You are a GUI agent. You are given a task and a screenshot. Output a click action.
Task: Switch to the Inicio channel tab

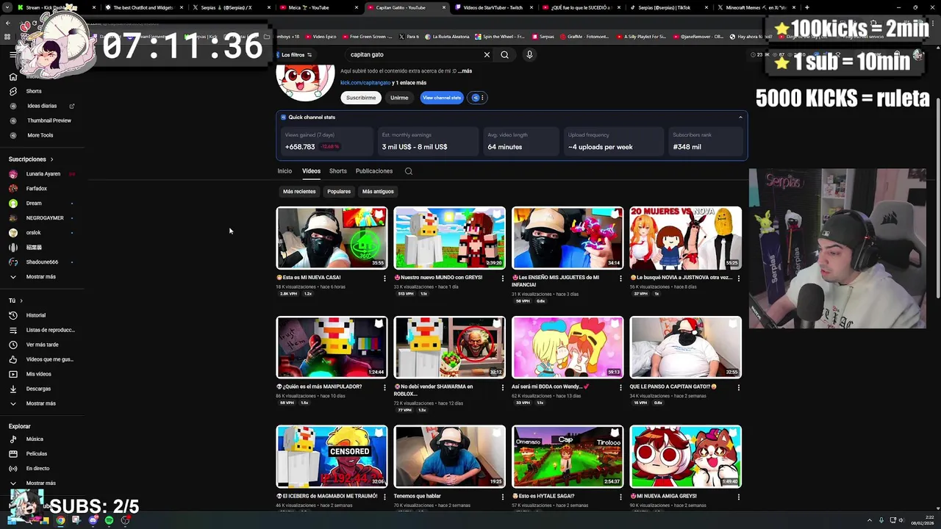pos(285,171)
